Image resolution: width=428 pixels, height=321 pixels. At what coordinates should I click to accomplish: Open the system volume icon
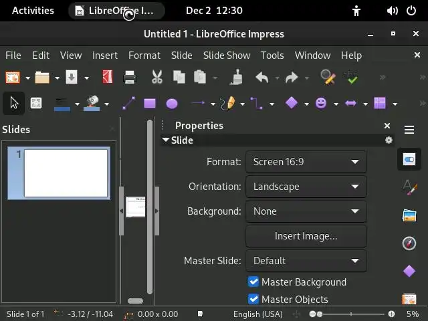[393, 11]
